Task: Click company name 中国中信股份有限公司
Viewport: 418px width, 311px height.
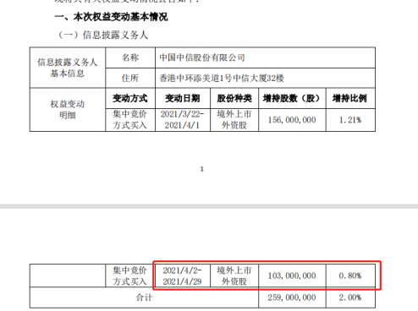Action: [x=202, y=57]
